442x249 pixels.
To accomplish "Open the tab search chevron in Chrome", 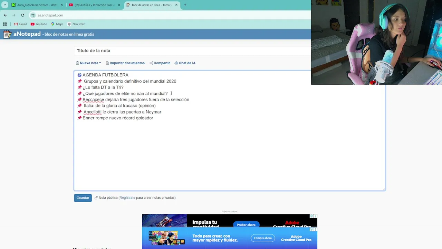I will [x=5, y=5].
